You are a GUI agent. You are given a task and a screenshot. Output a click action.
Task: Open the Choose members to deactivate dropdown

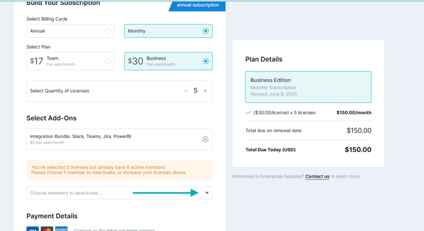pyautogui.click(x=119, y=193)
